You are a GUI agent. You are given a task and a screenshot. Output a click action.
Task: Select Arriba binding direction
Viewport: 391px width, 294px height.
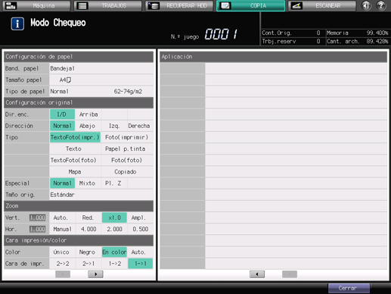point(88,114)
